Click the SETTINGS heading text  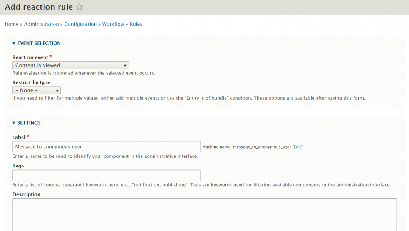tap(28, 122)
